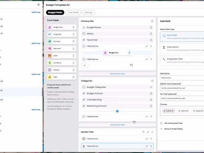Grab the drag handle on Number field
204x153 pixels.
point(73,41)
